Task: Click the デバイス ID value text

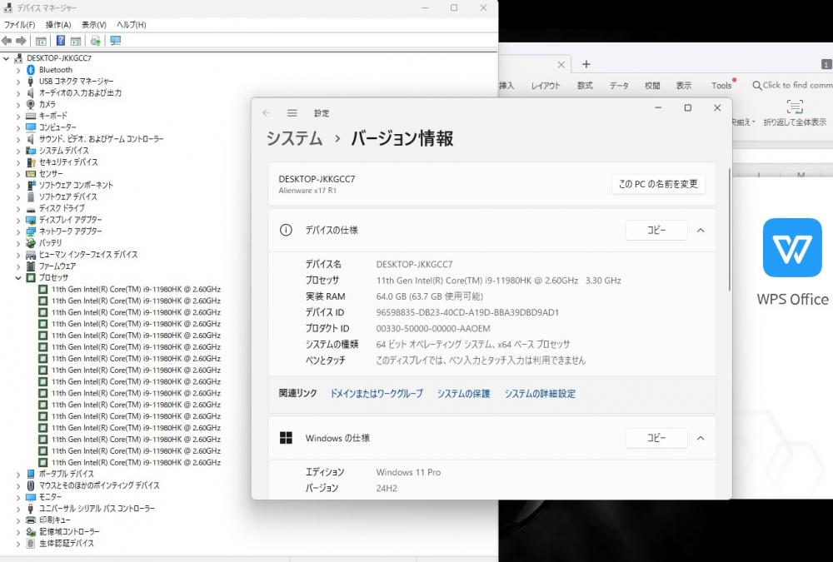Action: (467, 312)
